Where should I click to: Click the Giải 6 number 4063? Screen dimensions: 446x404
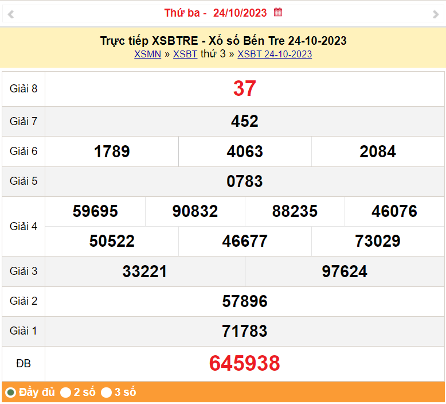(x=245, y=151)
